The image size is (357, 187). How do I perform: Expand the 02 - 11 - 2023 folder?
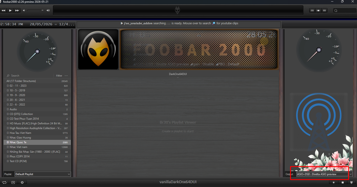[8, 86]
